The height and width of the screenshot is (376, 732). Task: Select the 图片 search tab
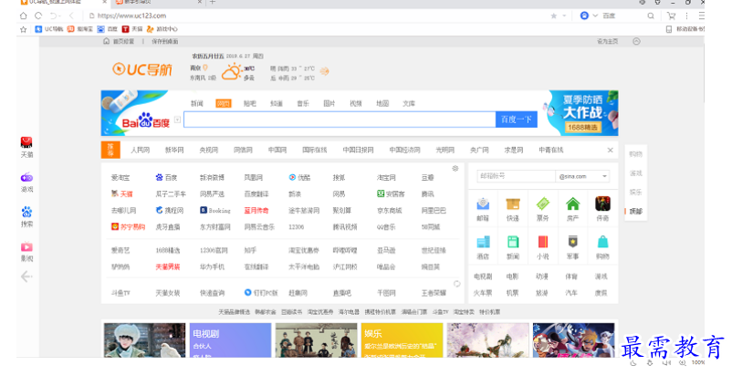pyautogui.click(x=329, y=103)
